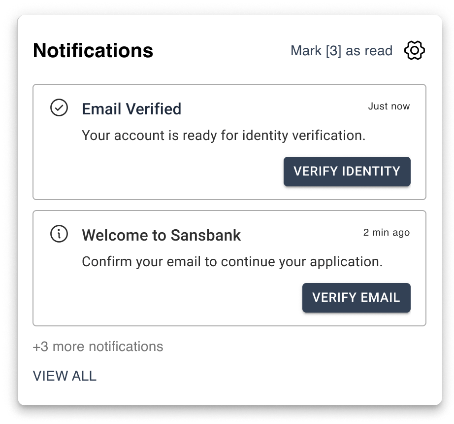The width and height of the screenshot is (454, 424).
Task: Click the checkmark icon on Email Verified
Action: 60,106
